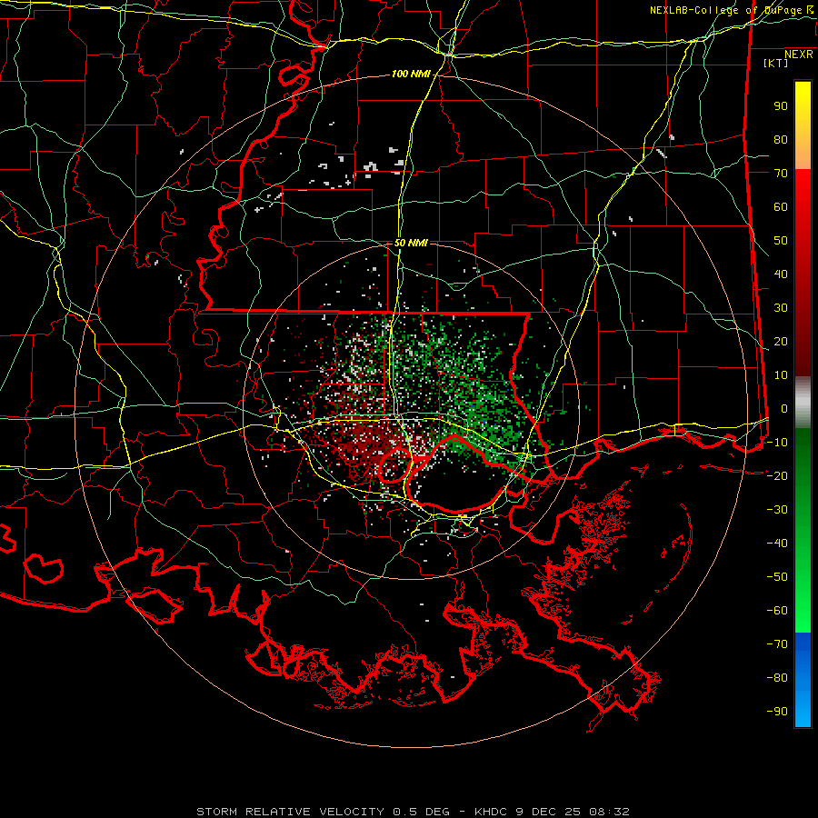The height and width of the screenshot is (818, 818).
Task: Click the red closed-loop lake outline near radar center
Action: 394,465
